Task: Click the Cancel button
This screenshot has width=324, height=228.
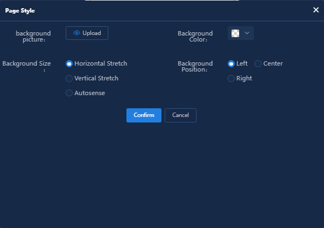Action: coord(181,115)
